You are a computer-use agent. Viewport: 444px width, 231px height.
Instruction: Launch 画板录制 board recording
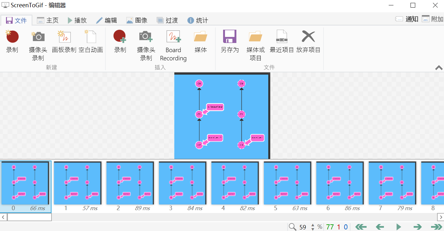[64, 41]
